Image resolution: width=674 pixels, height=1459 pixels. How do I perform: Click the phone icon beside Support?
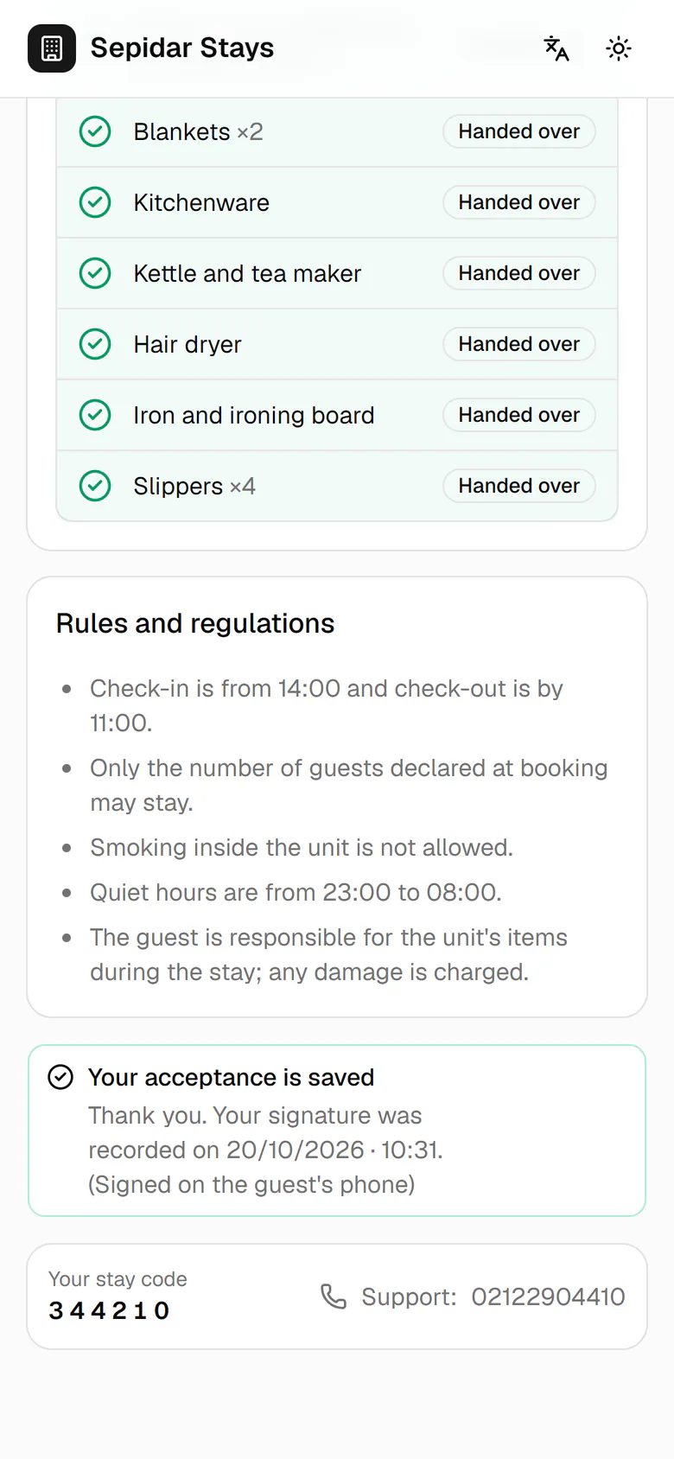(x=334, y=1297)
